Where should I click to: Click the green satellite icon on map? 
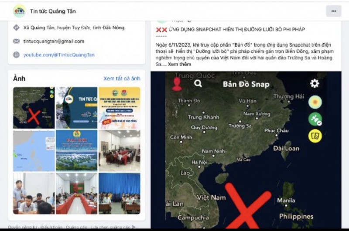click(315, 119)
